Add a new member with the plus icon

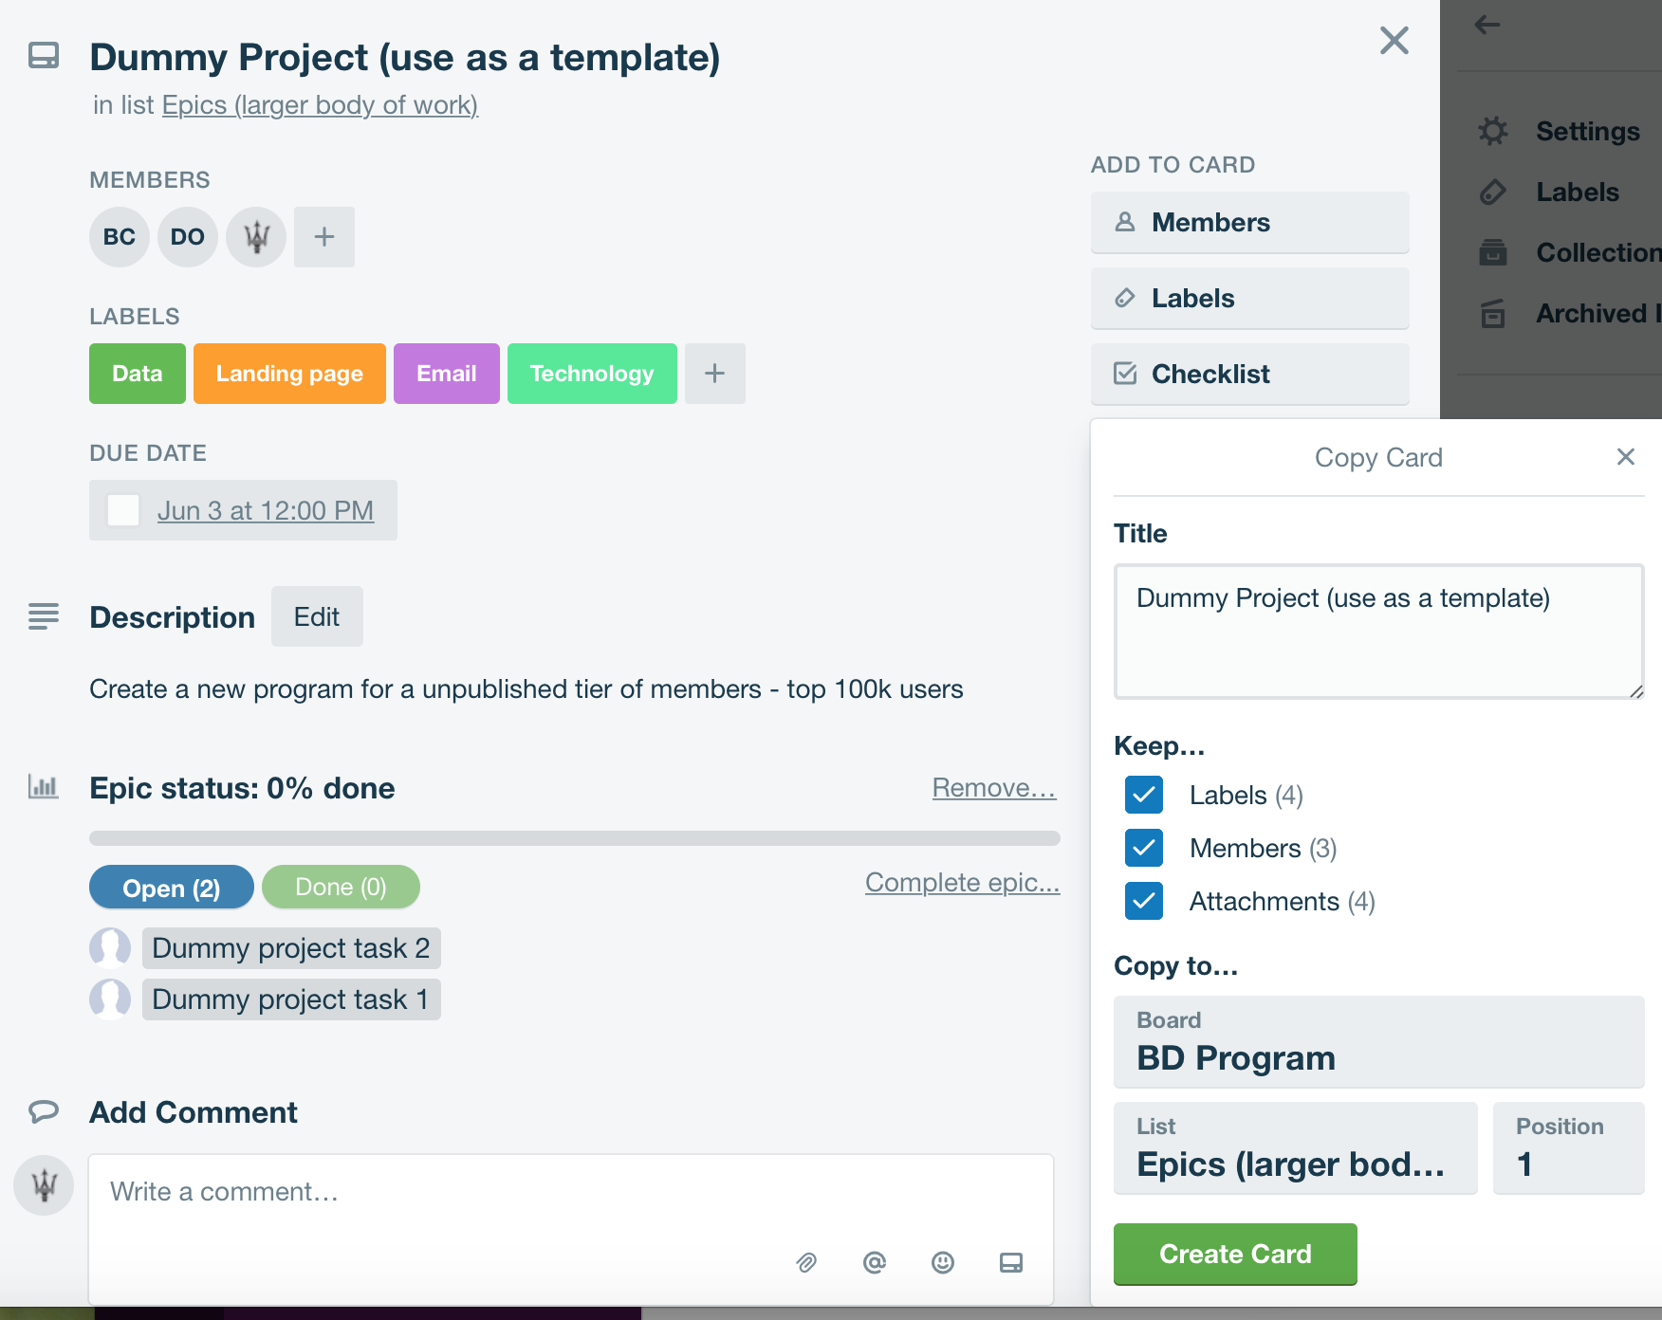[x=324, y=237]
